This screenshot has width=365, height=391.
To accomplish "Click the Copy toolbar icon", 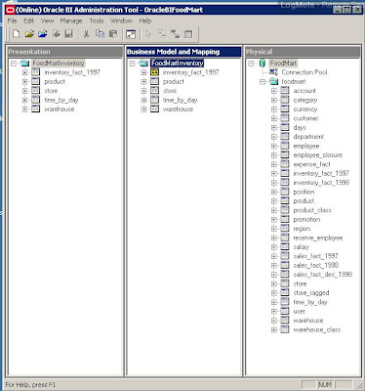I will [x=100, y=34].
